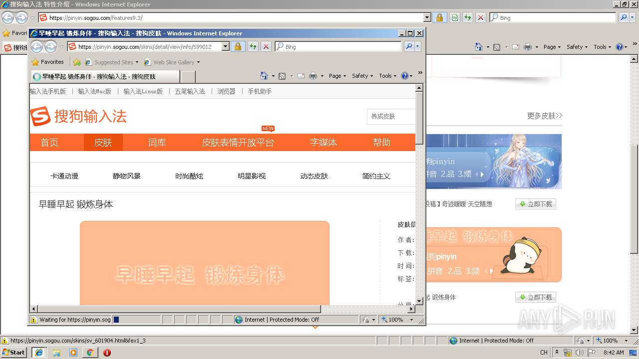639x359 pixels.
Task: Click 更多皮肤 link in background window
Action: coord(545,116)
